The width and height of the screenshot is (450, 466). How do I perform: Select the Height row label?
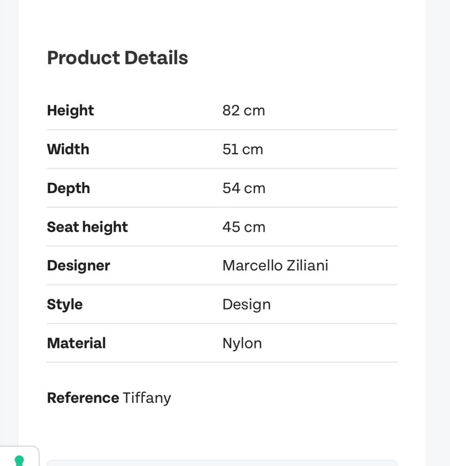point(70,110)
